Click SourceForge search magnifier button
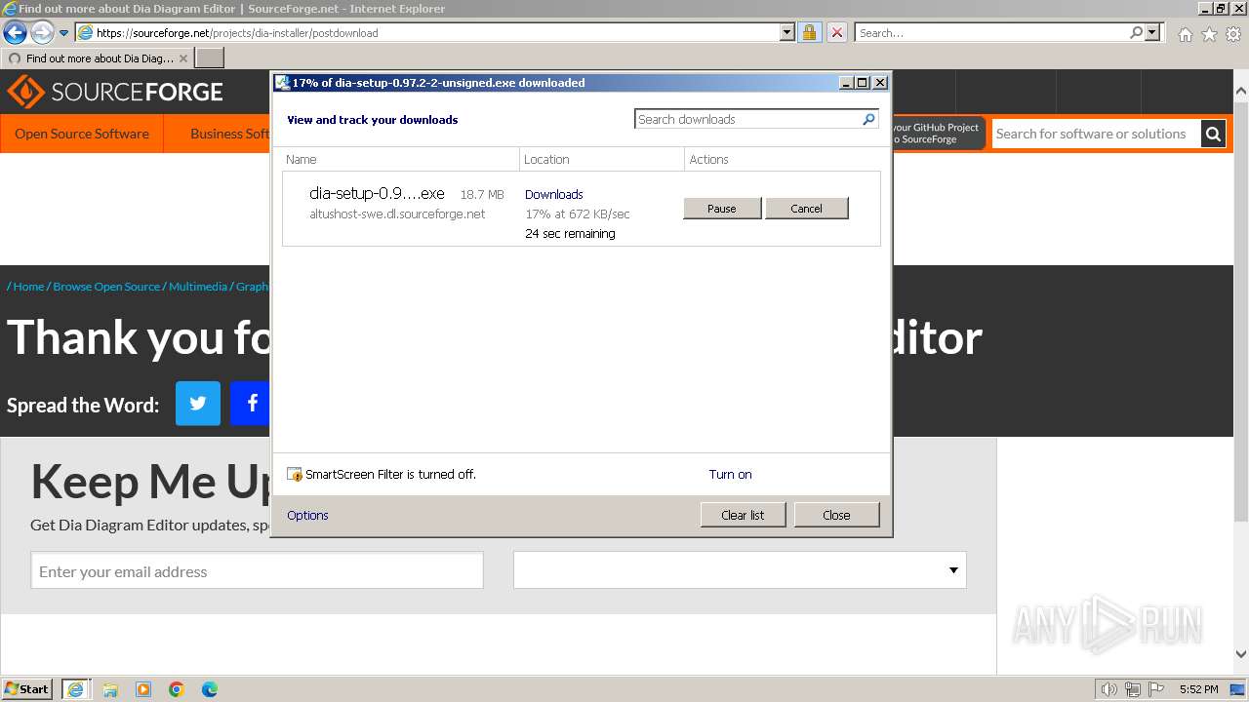The image size is (1249, 702). 1213,134
